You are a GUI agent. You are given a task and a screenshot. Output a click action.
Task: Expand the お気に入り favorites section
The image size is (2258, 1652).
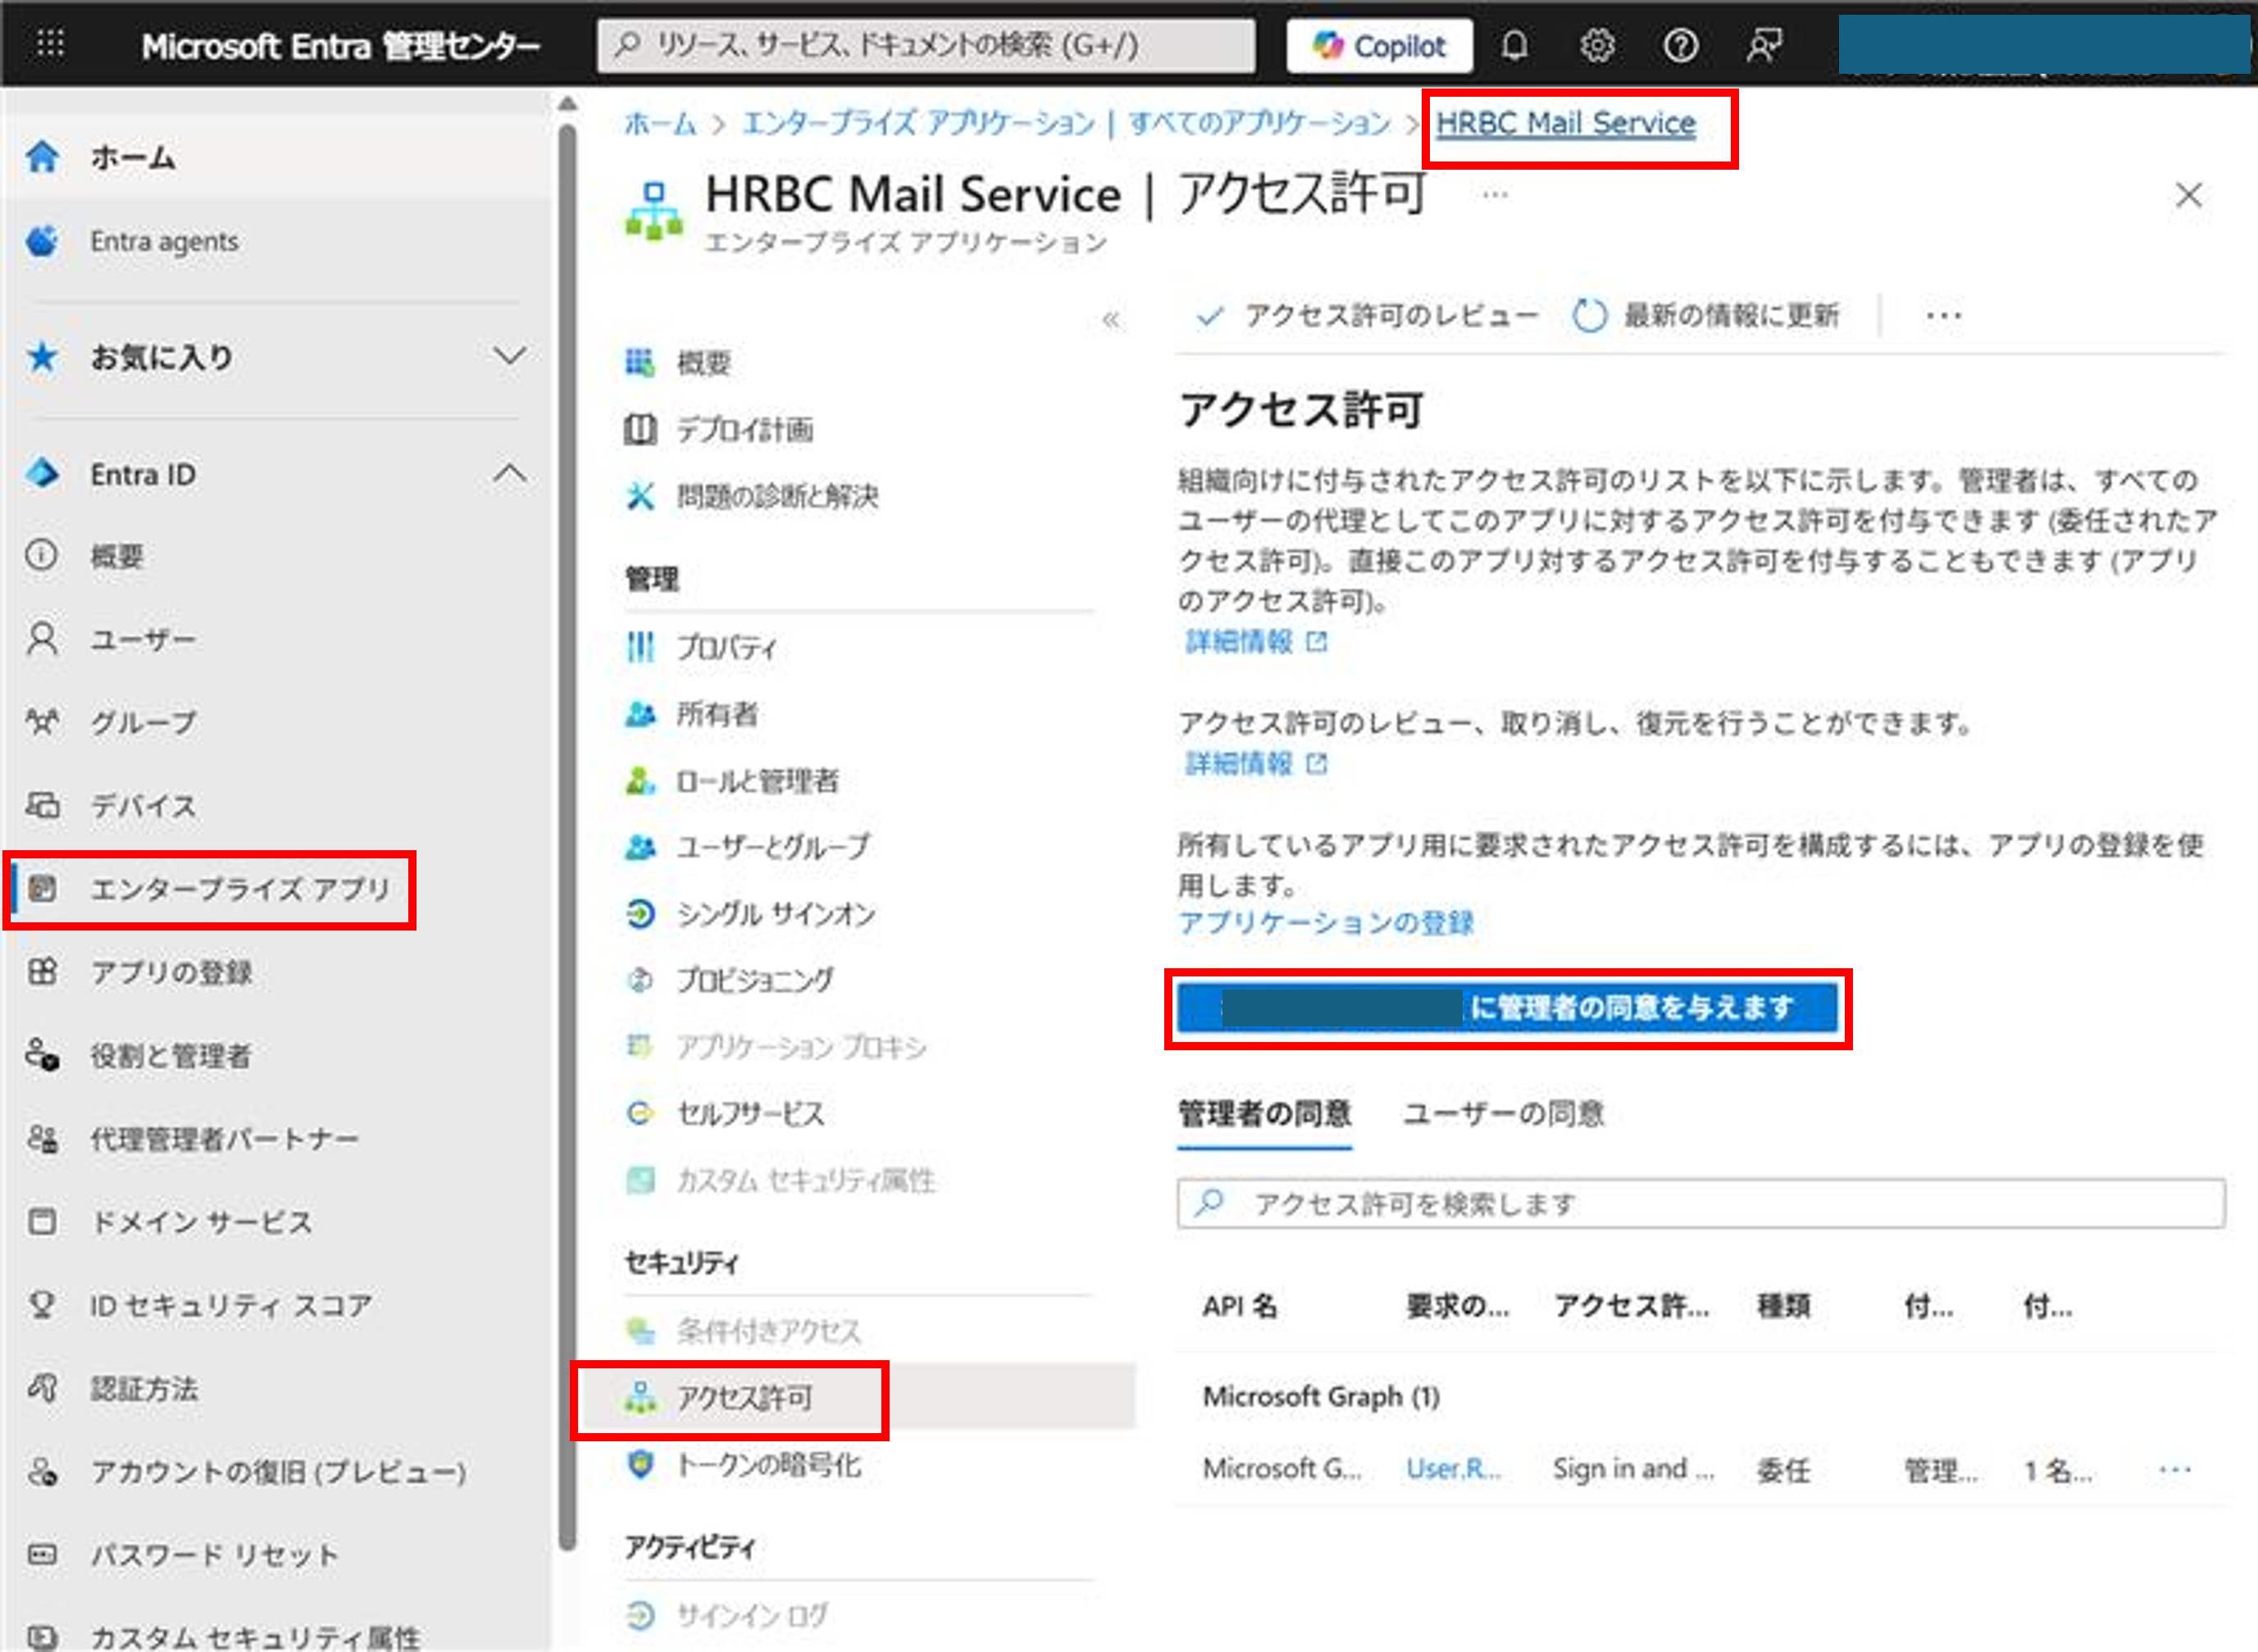point(509,356)
